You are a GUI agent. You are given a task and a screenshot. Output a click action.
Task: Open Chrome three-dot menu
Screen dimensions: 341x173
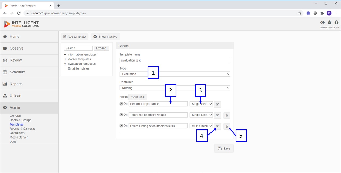tap(336, 13)
